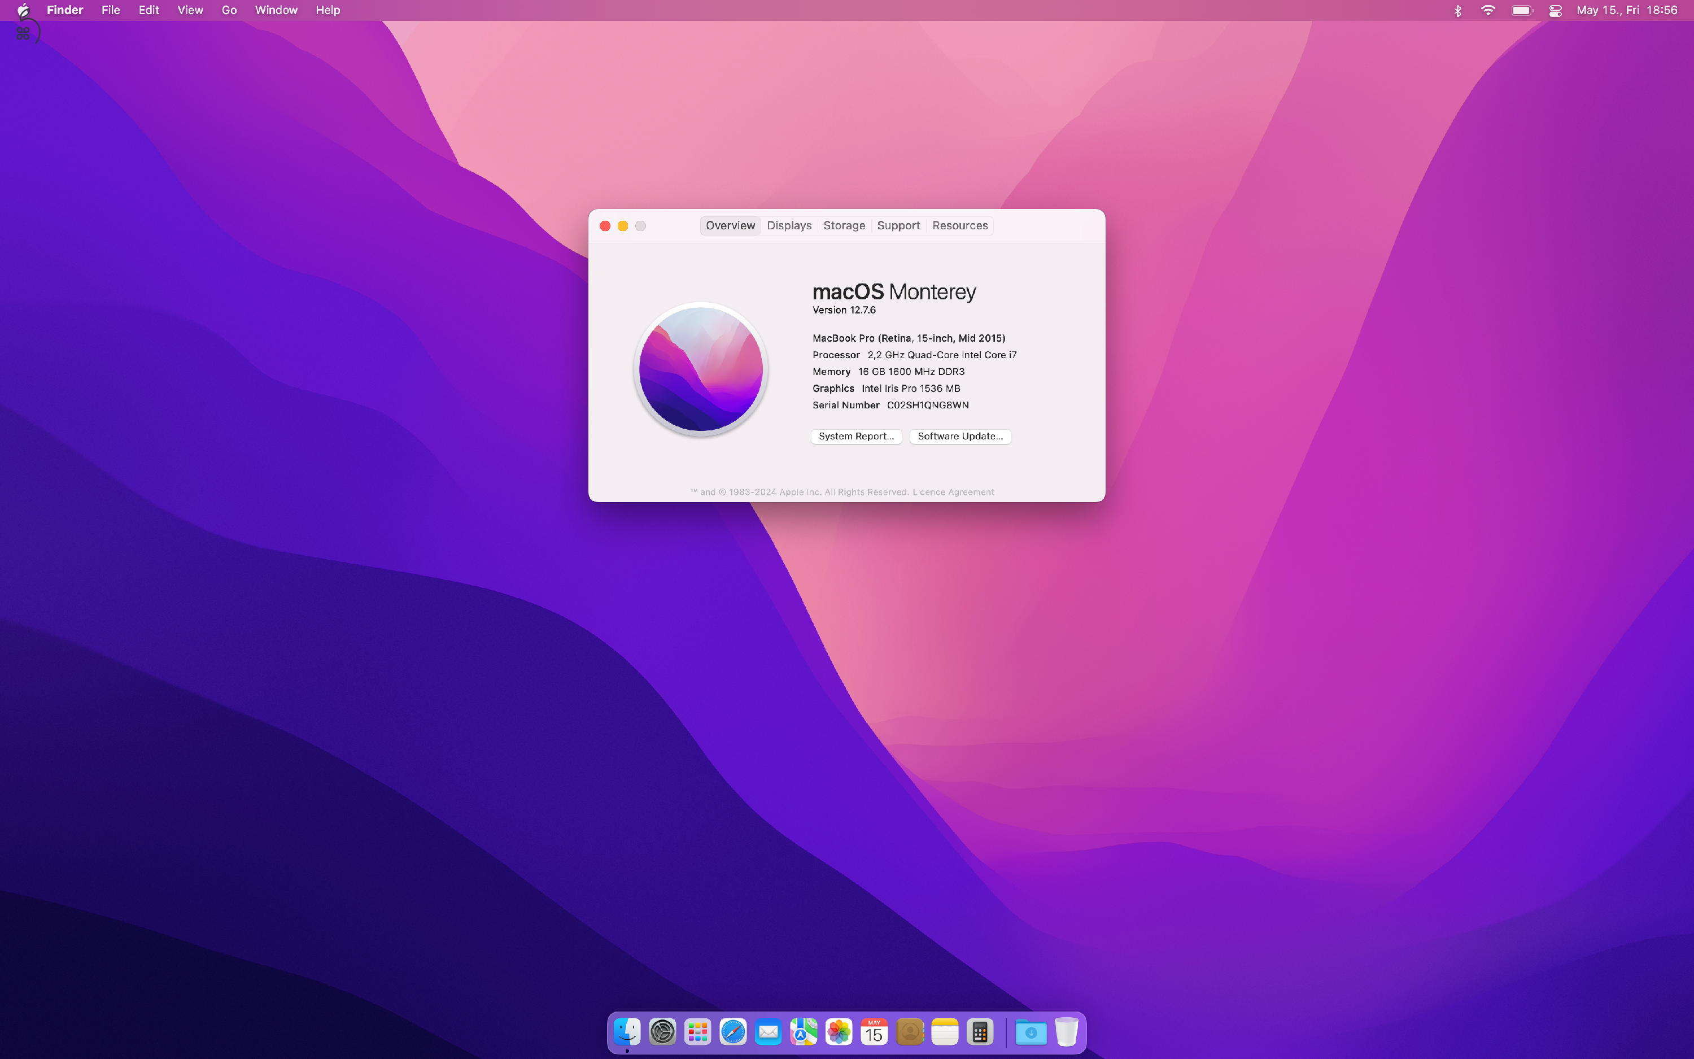Open the Trash in the Dock
Viewport: 1694px width, 1059px height.
1066,1032
